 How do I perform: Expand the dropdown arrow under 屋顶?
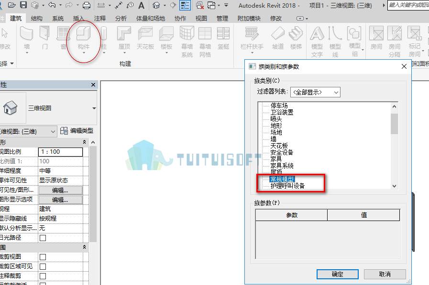coord(124,53)
